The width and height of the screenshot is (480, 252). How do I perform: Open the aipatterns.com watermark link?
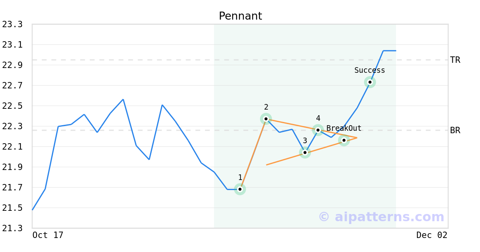click(381, 217)
